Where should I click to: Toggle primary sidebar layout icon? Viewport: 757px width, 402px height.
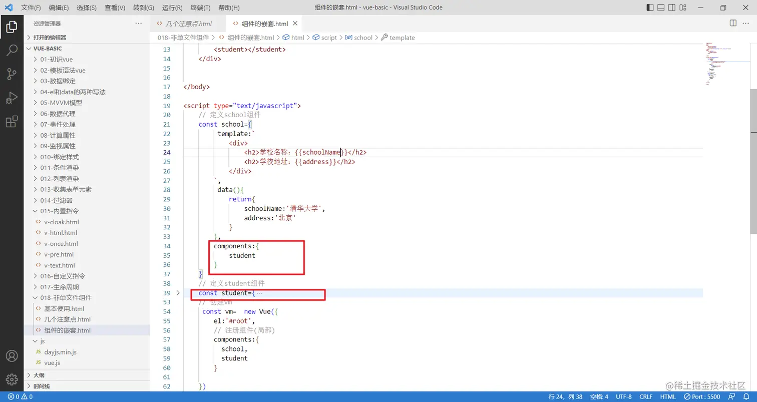[650, 8]
